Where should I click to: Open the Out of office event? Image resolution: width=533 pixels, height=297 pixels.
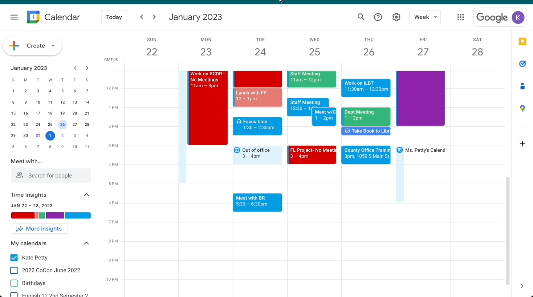(257, 155)
